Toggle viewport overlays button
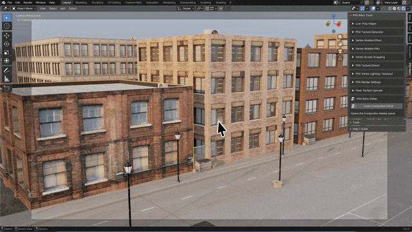 373,8
